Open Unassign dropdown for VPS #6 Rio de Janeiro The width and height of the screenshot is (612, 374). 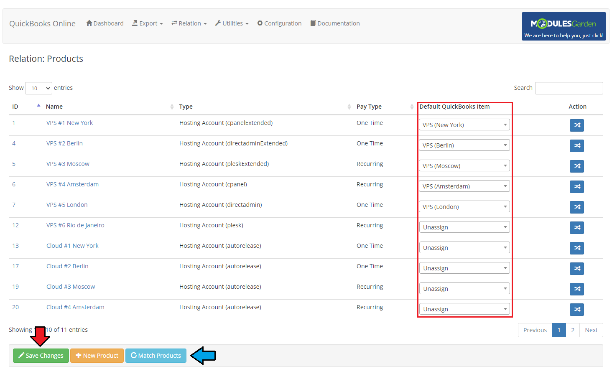[x=464, y=227]
